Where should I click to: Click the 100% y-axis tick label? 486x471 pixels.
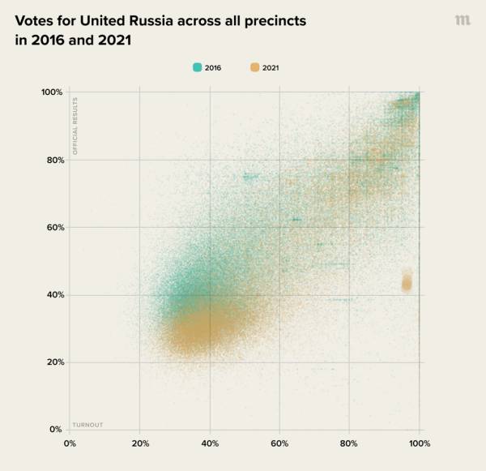click(x=52, y=92)
